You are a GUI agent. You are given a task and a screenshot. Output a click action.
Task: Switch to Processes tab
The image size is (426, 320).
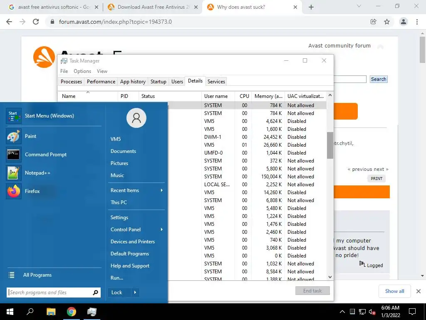71,82
